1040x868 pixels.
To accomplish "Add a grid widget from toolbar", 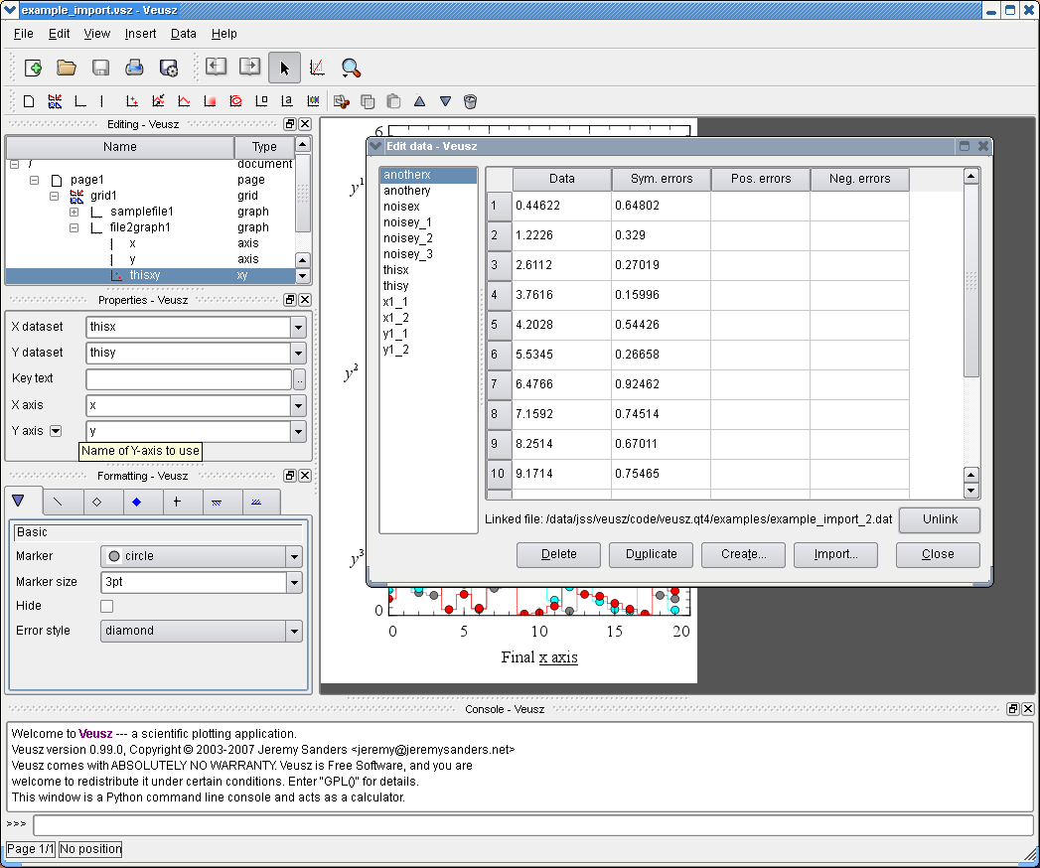I will pyautogui.click(x=55, y=101).
